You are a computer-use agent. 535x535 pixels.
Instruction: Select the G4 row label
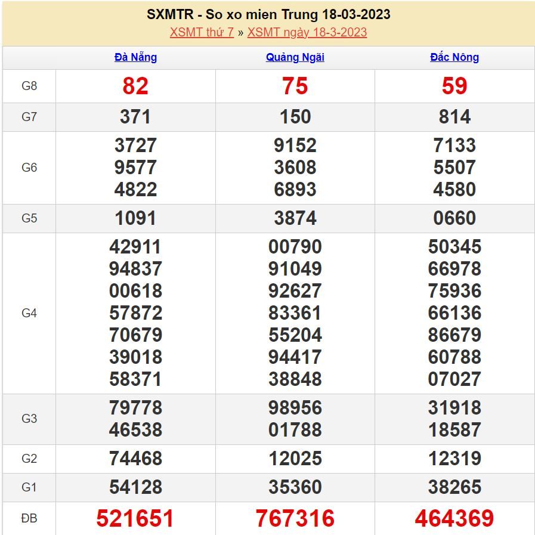(x=29, y=313)
